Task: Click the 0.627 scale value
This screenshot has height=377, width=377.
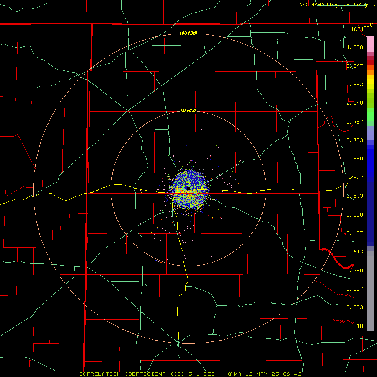Action: [355, 178]
